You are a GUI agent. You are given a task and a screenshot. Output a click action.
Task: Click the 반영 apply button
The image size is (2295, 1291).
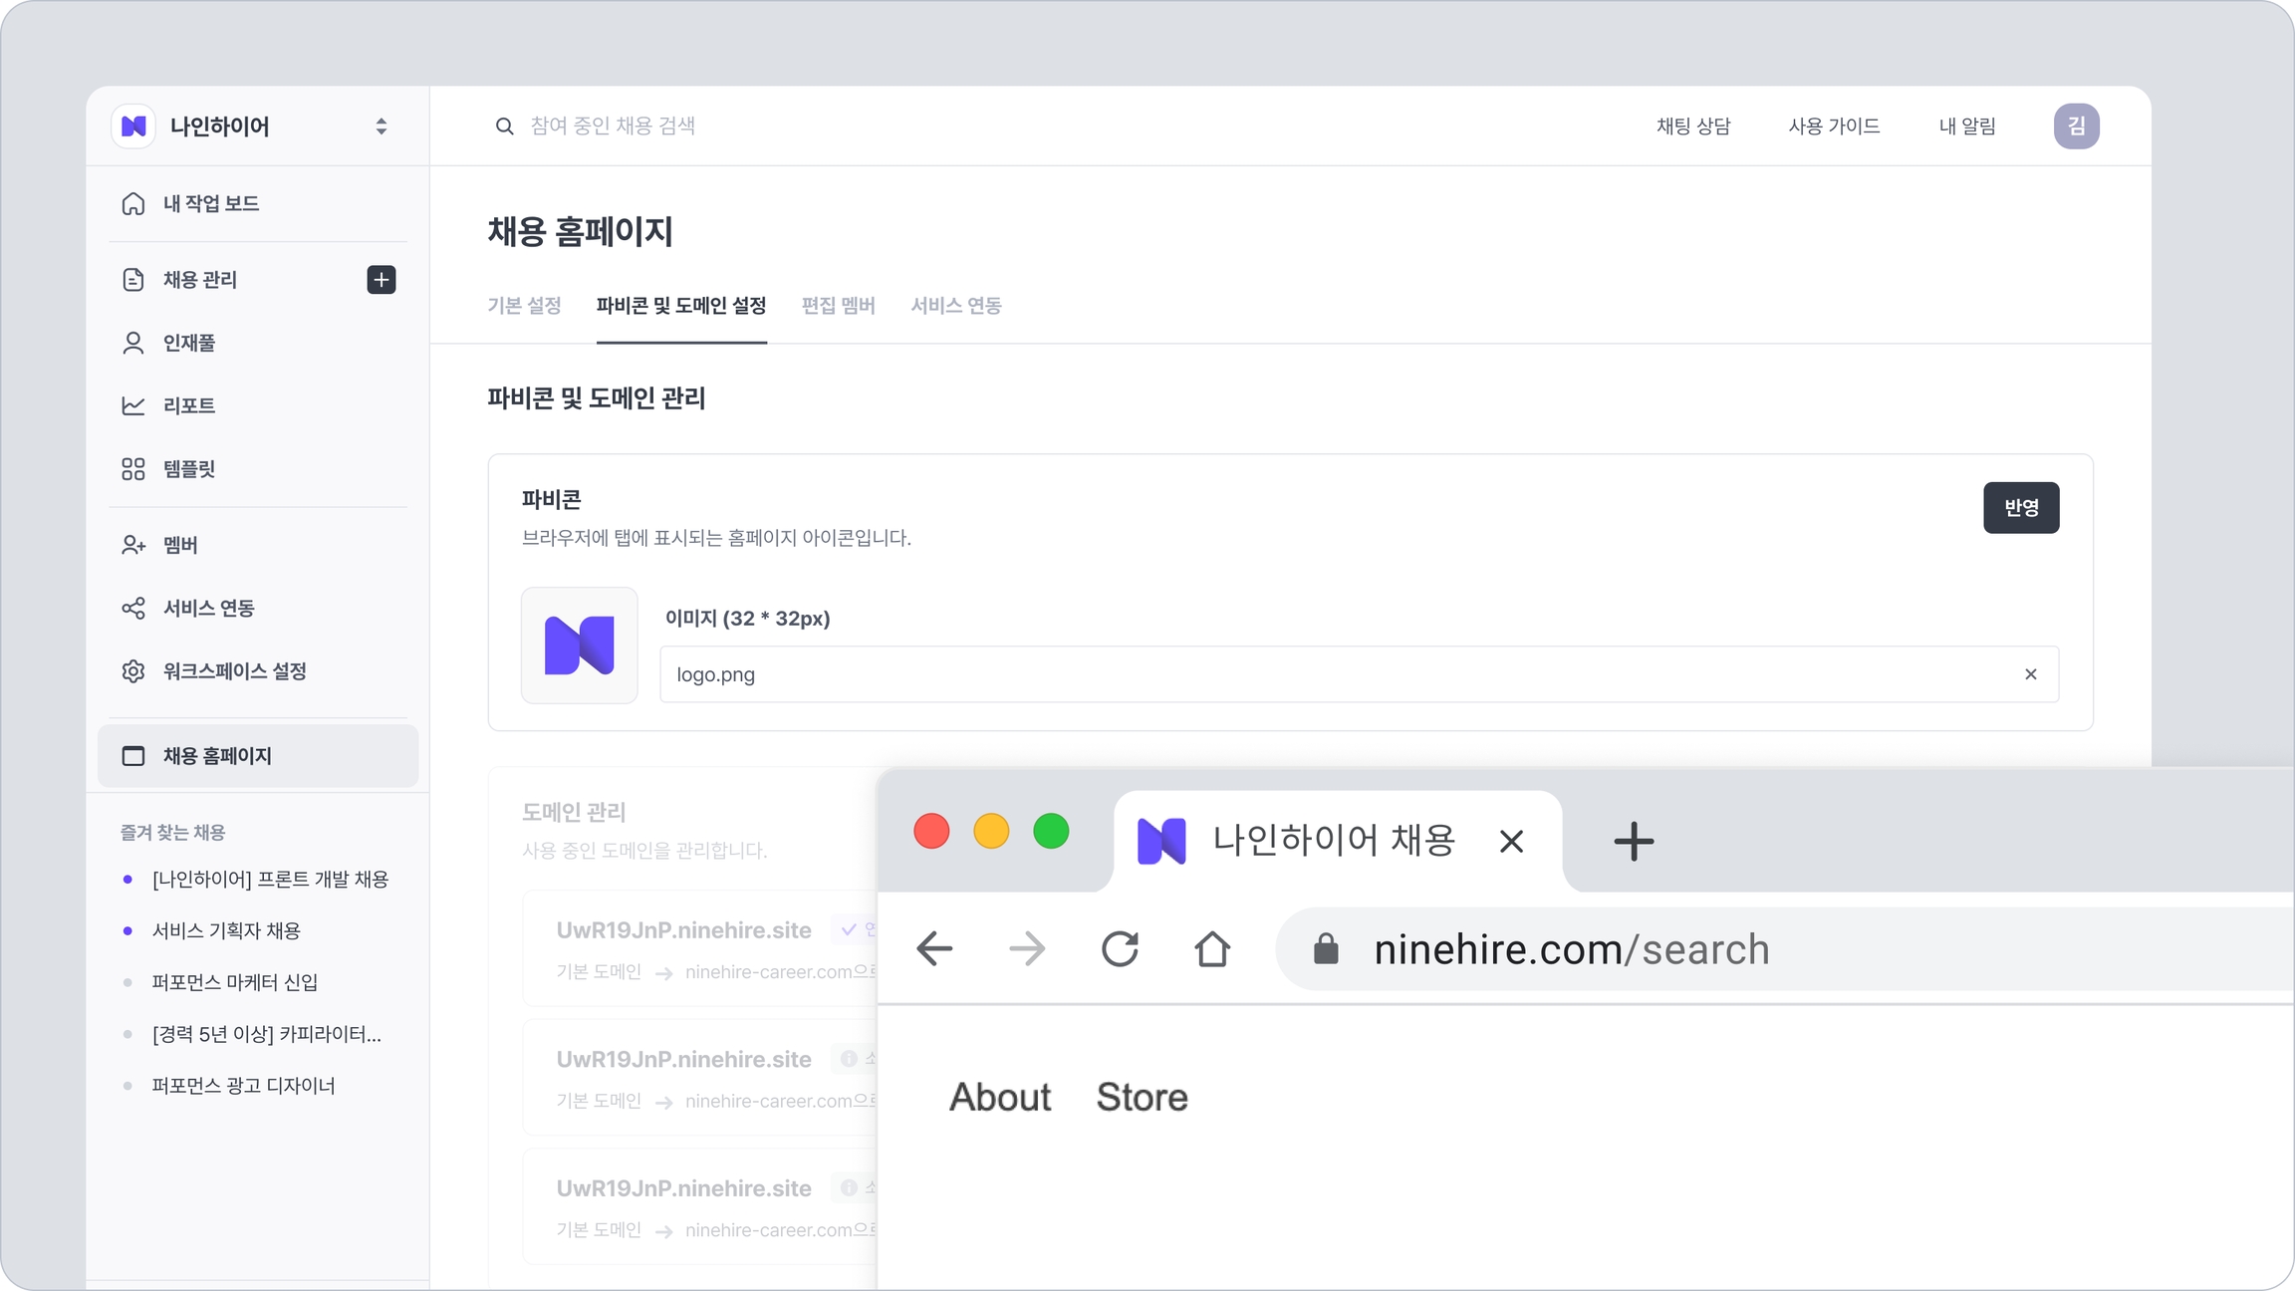[x=2021, y=508]
